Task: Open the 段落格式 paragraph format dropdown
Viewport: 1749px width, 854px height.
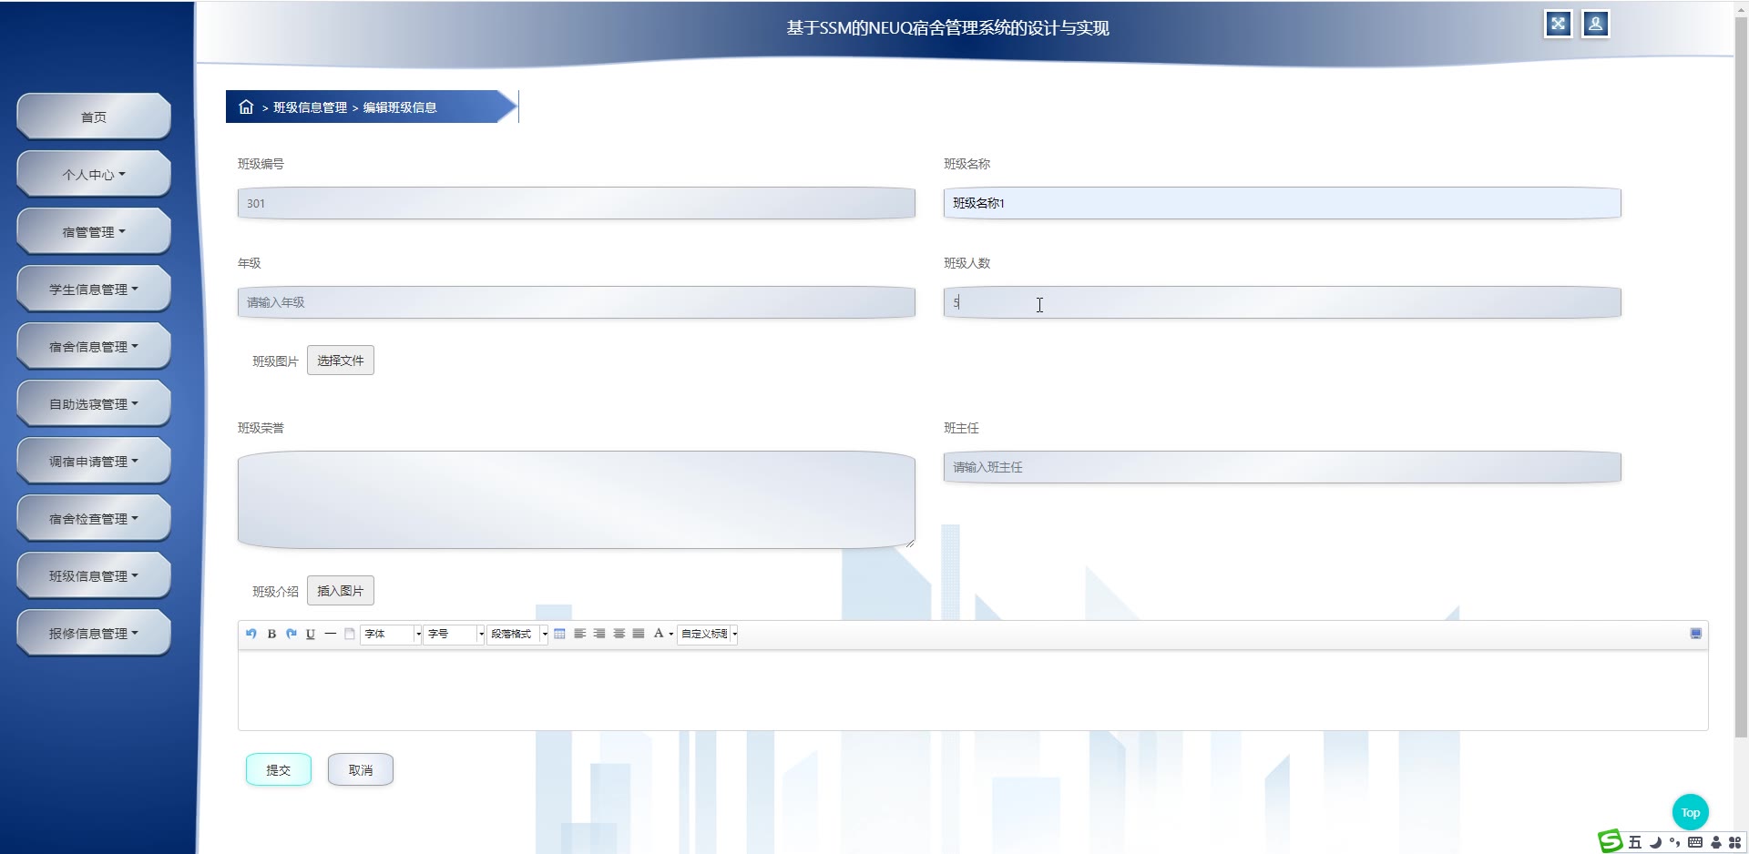Action: pyautogui.click(x=517, y=634)
